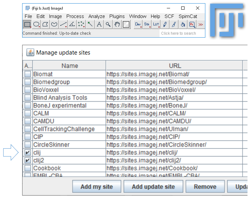Enable the CircleSkinner checkbox
Viewport: 250px width, 197px height.
pos(28,145)
